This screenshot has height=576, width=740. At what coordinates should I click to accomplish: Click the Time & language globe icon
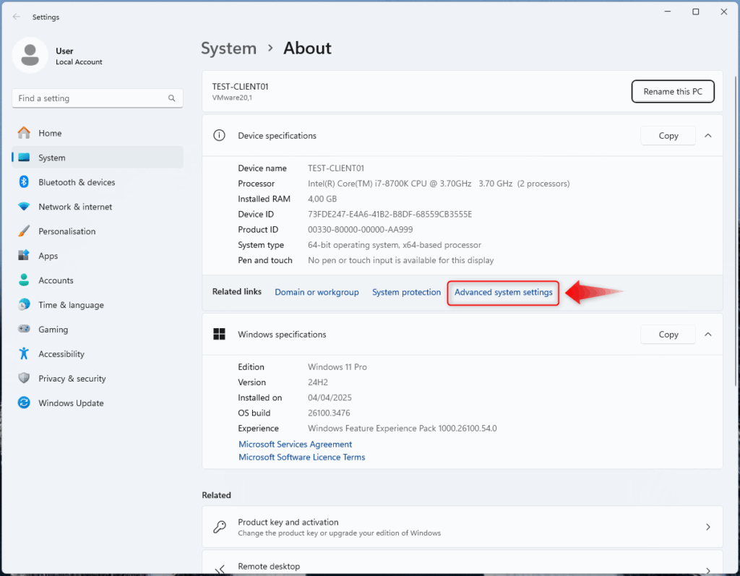pos(24,305)
